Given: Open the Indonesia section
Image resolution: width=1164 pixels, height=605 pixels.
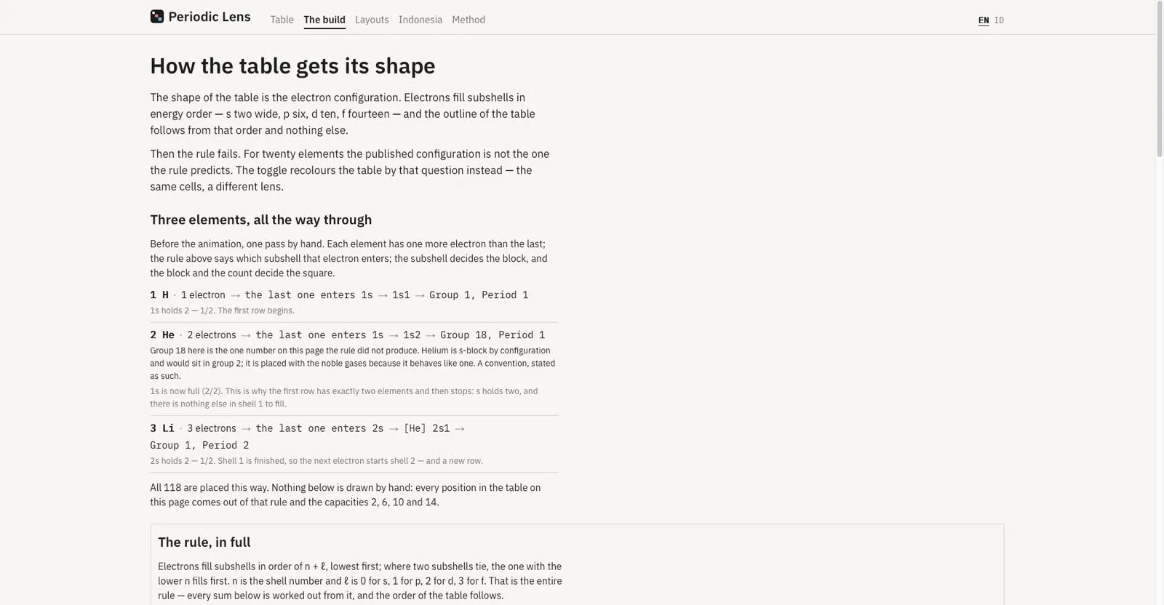Looking at the screenshot, I should click(420, 20).
